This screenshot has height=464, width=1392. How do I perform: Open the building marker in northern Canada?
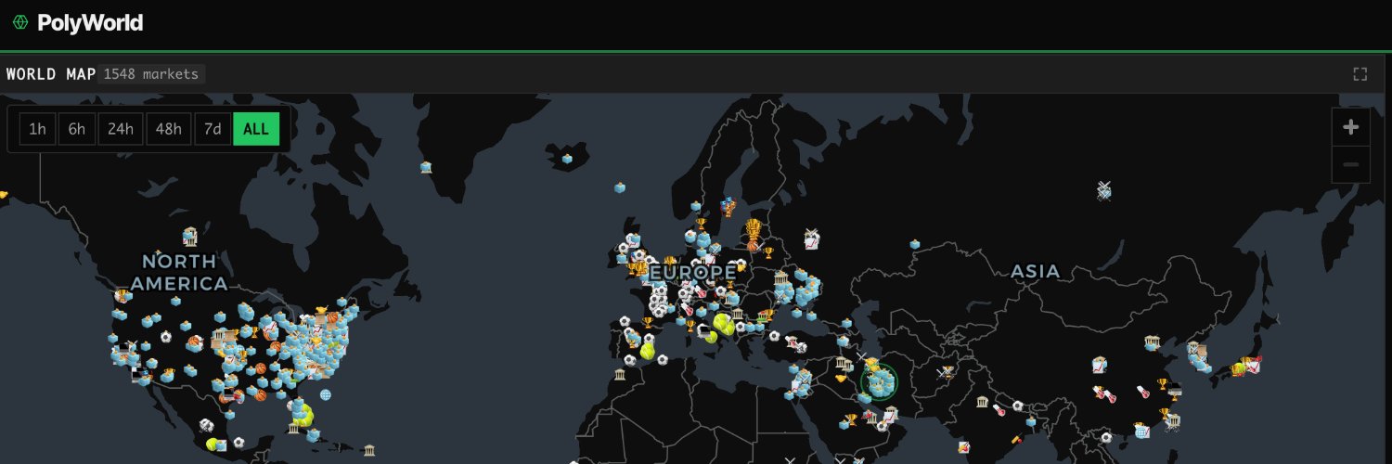pyautogui.click(x=190, y=236)
